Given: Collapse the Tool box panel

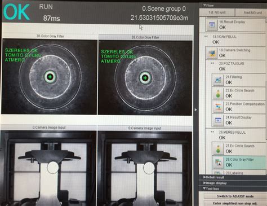Looking at the screenshot, I should tap(233, 189).
